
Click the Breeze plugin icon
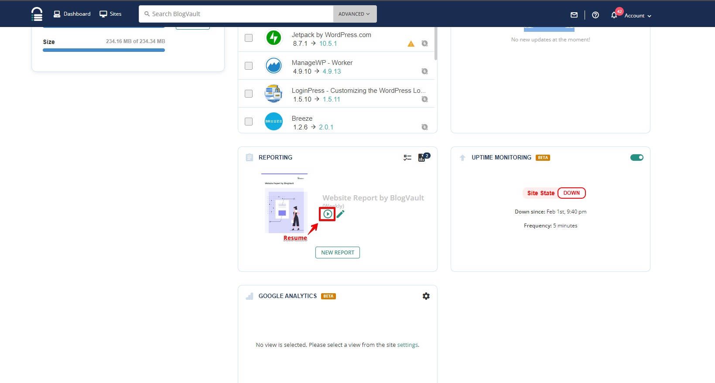(274, 121)
